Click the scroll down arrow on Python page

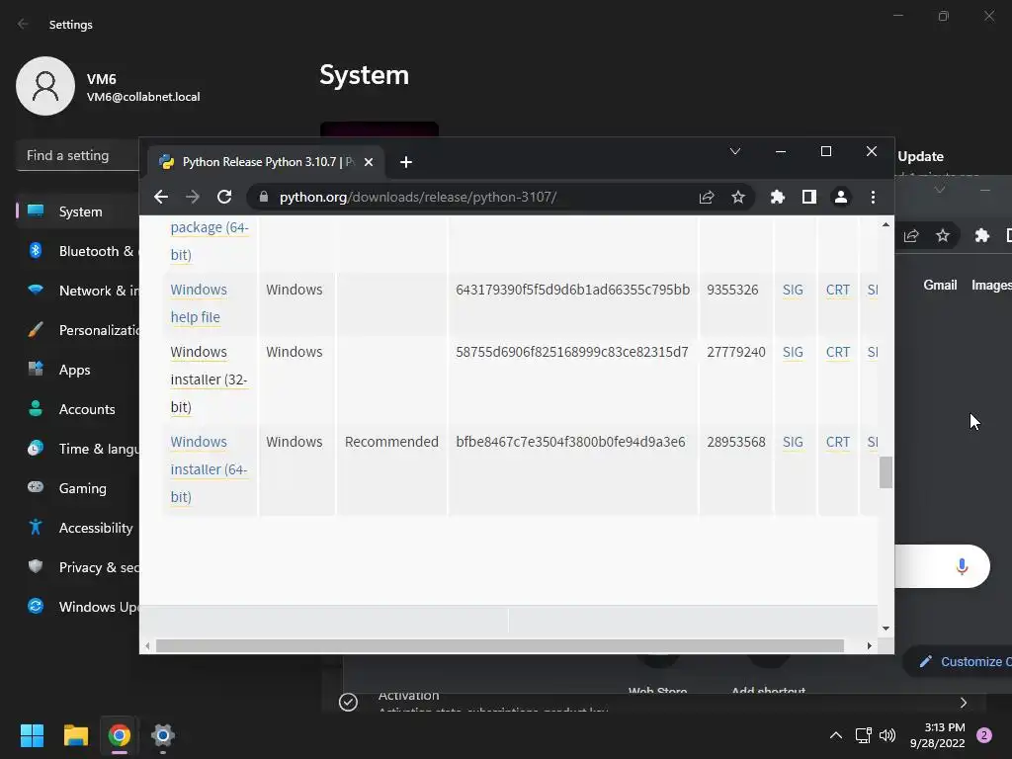(x=885, y=628)
